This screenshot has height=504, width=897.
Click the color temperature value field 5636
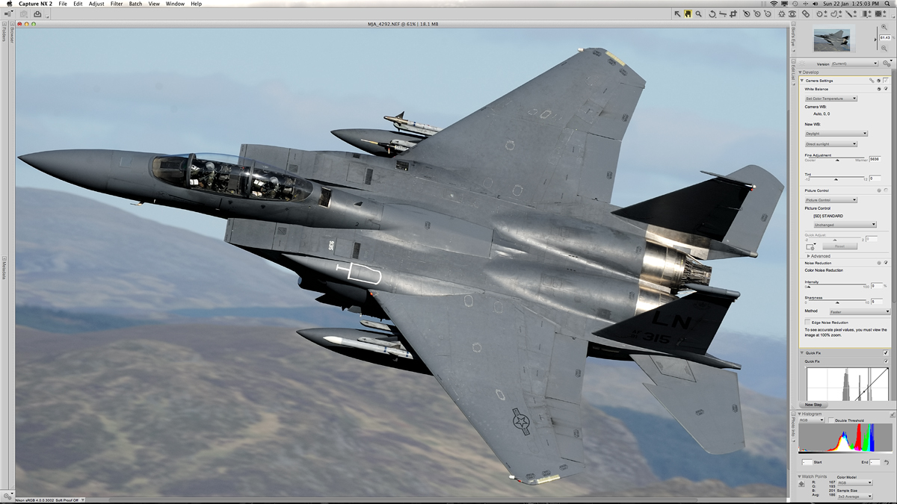(x=875, y=159)
